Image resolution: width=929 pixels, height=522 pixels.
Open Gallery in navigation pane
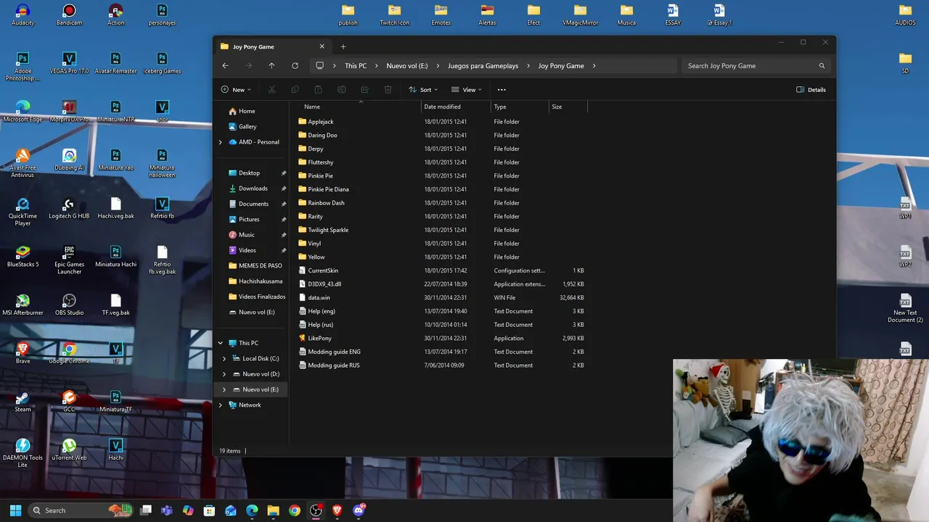point(247,126)
